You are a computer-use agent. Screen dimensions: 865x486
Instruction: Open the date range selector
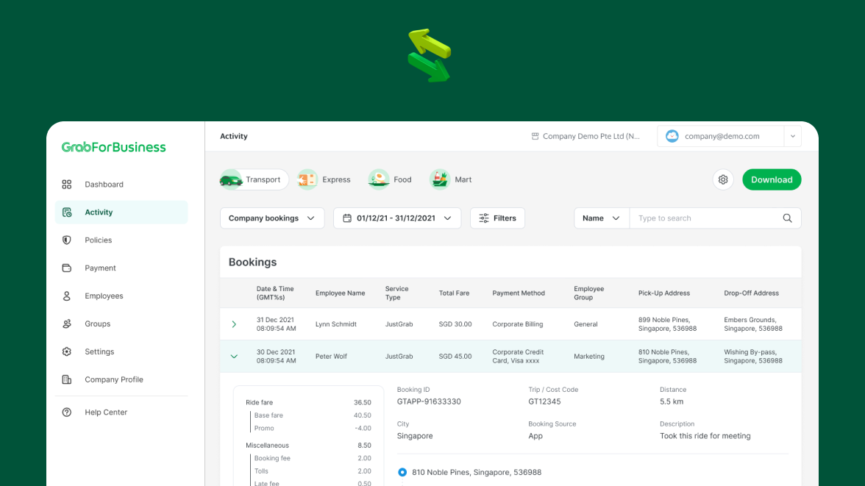click(x=397, y=218)
